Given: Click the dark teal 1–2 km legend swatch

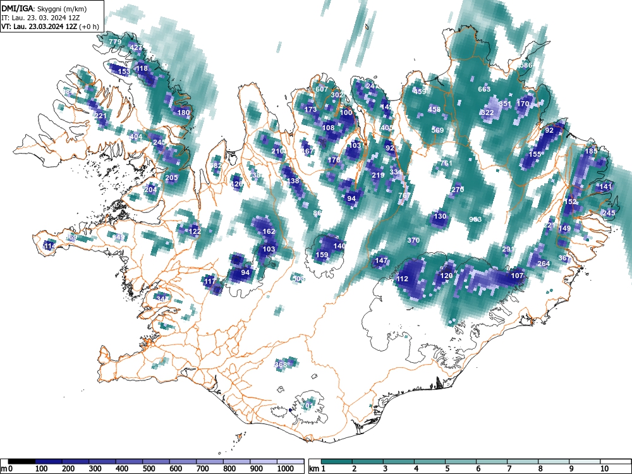Looking at the screenshot, I should 337,461.
